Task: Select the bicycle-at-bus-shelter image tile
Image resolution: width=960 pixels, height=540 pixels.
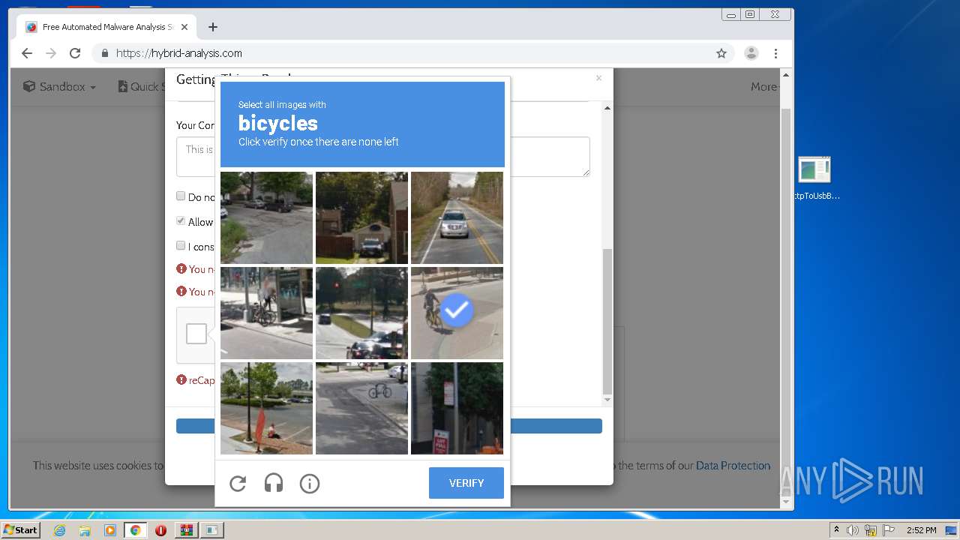Action: click(x=266, y=313)
